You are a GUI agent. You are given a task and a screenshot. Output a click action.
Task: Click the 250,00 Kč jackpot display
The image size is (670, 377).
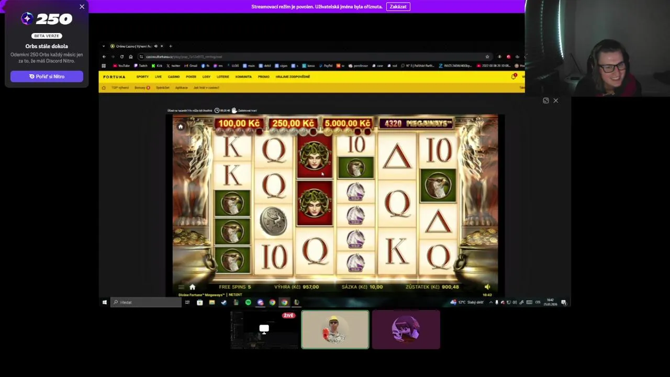[x=293, y=124]
